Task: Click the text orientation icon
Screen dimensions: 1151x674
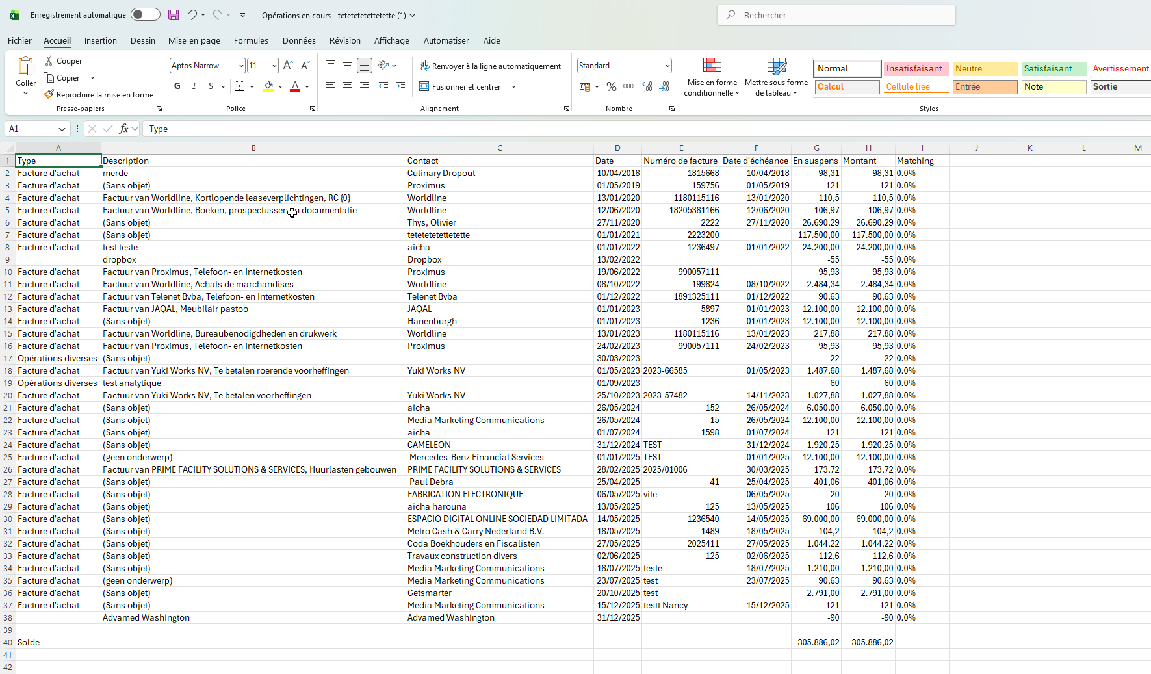Action: coord(383,66)
